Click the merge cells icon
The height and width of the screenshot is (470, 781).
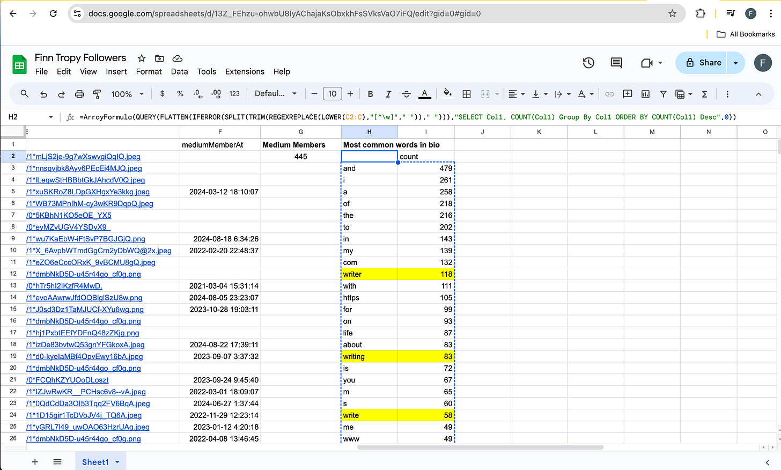485,94
